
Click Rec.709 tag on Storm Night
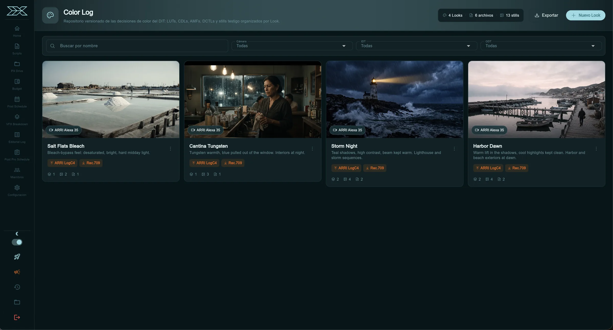(x=375, y=168)
